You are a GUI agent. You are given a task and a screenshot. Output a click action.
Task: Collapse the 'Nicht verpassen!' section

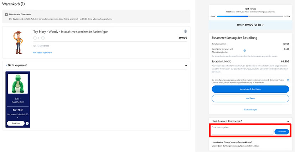coord(186,66)
